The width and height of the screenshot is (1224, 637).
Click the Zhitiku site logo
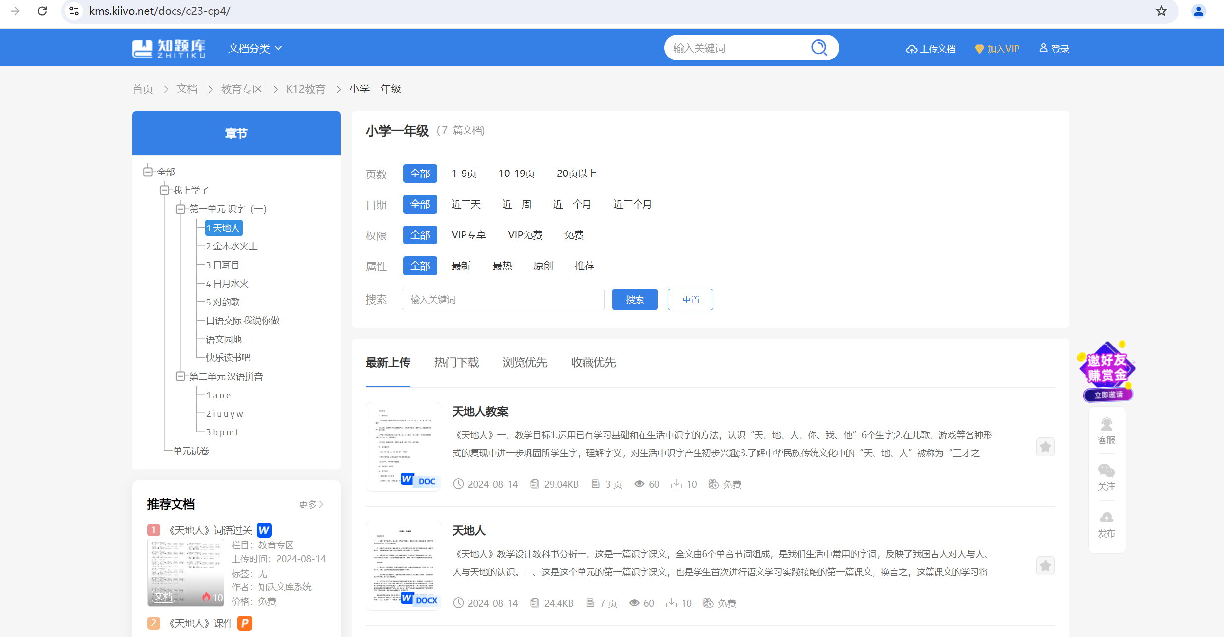click(x=169, y=48)
